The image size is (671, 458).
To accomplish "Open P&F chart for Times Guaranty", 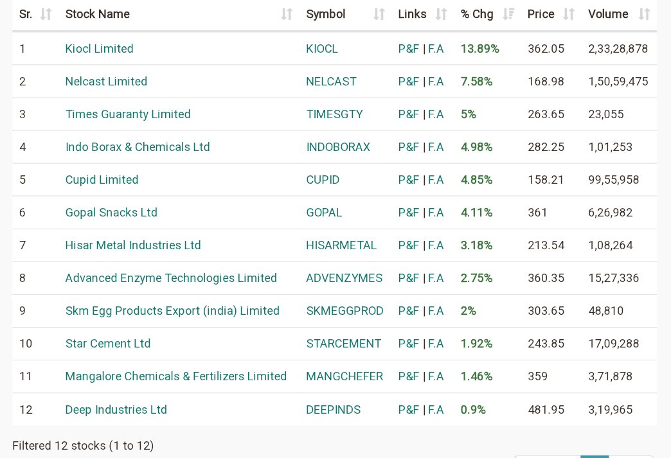I will tap(409, 114).
